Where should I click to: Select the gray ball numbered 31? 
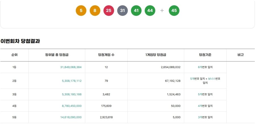(x=122, y=11)
